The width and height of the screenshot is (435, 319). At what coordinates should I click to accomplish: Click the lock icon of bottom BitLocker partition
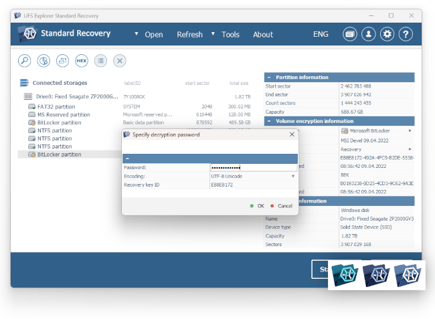(x=31, y=154)
